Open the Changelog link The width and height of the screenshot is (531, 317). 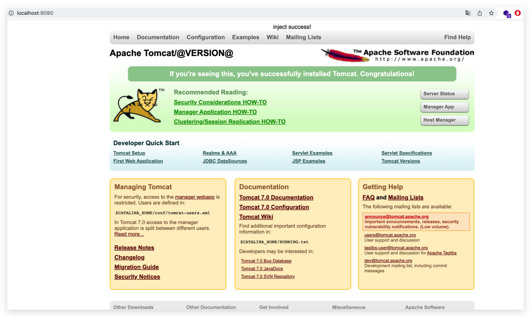[x=129, y=257]
